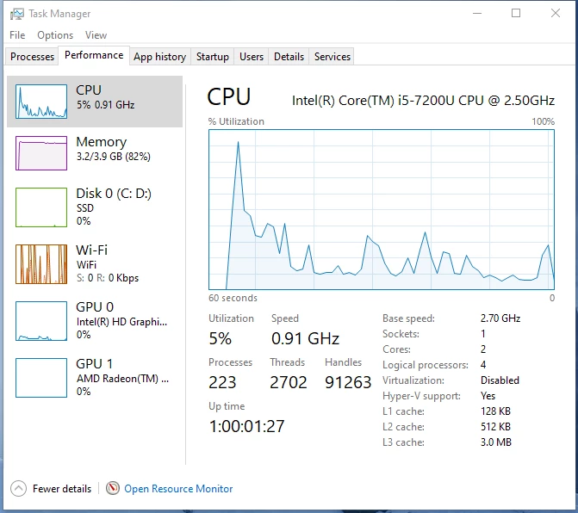Select the CPU mini graph thumbnail

coord(41,102)
